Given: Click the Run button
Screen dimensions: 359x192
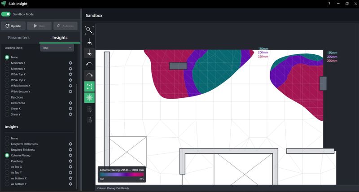Looking at the screenshot, I should point(39,26).
